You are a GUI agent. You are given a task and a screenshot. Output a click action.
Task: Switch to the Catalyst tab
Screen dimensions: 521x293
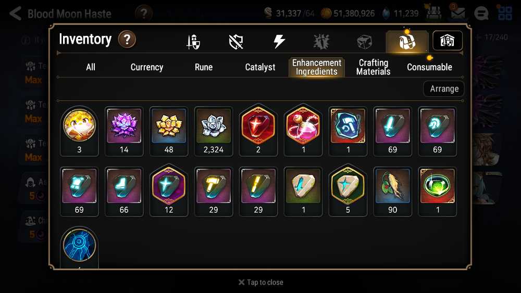pos(260,67)
